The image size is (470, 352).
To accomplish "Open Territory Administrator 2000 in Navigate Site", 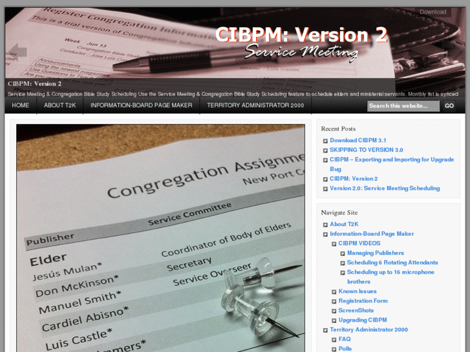I will click(369, 329).
